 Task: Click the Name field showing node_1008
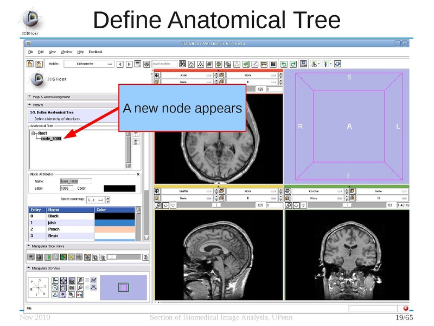(76, 181)
